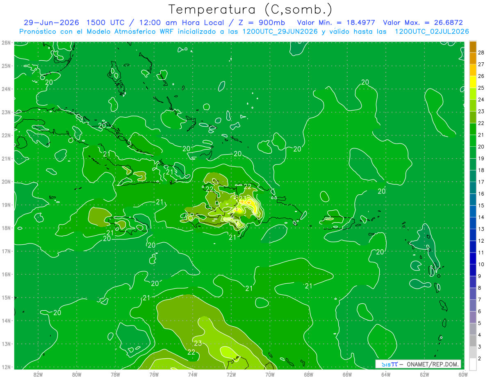Click color scale label "17"

(481, 182)
